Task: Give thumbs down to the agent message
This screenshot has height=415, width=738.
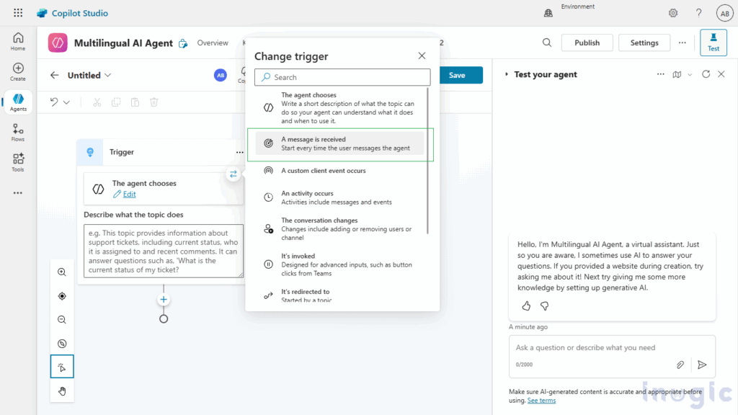Action: pyautogui.click(x=544, y=305)
